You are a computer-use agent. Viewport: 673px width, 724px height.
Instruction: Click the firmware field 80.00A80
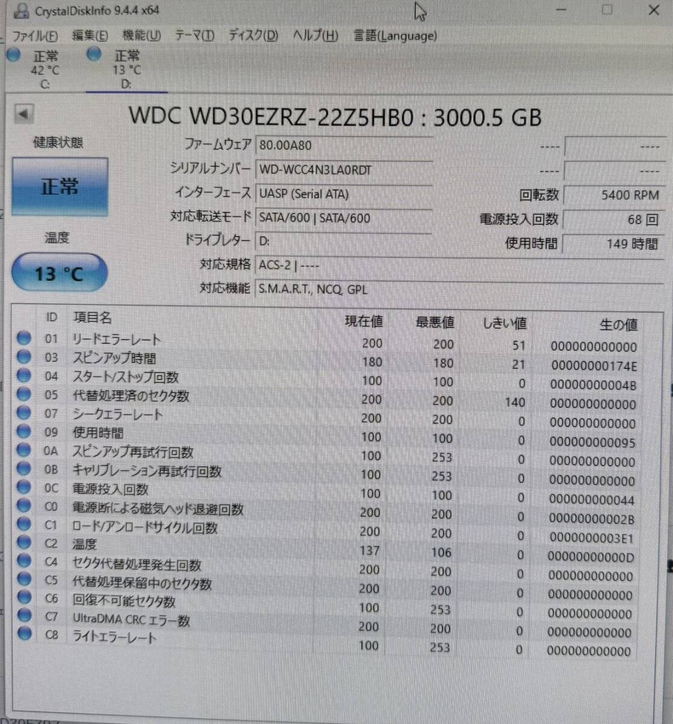tap(344, 145)
